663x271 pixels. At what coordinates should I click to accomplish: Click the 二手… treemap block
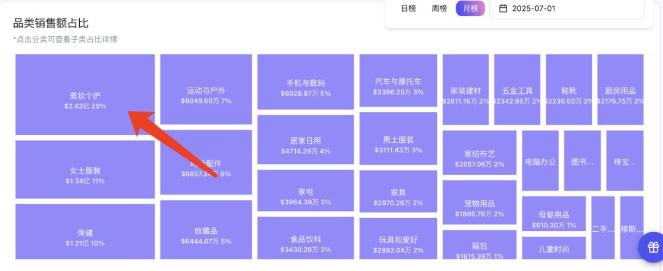[603, 228]
